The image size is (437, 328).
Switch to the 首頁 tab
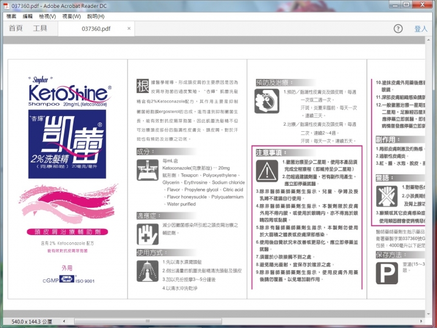[x=16, y=28]
